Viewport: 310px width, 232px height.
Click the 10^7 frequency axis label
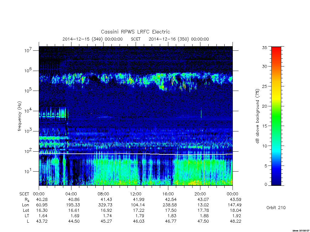[x=28, y=50]
